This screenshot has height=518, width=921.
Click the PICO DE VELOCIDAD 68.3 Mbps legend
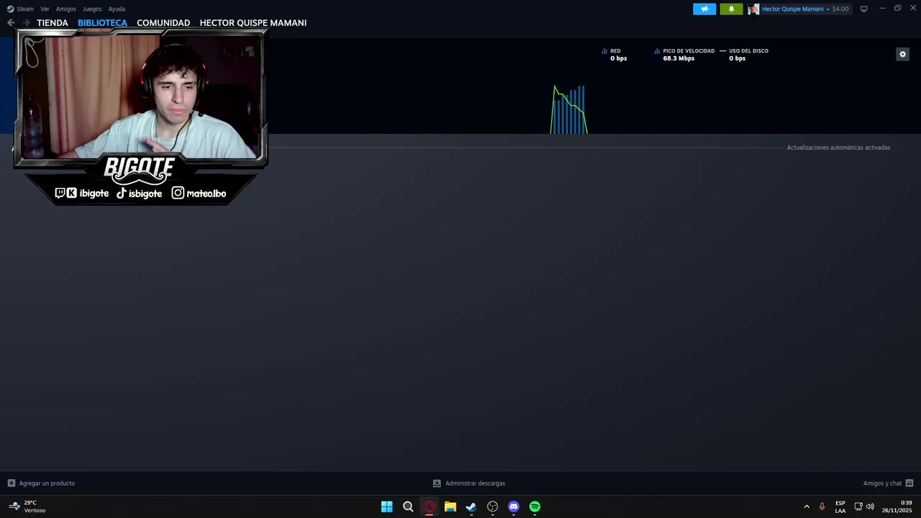click(684, 55)
